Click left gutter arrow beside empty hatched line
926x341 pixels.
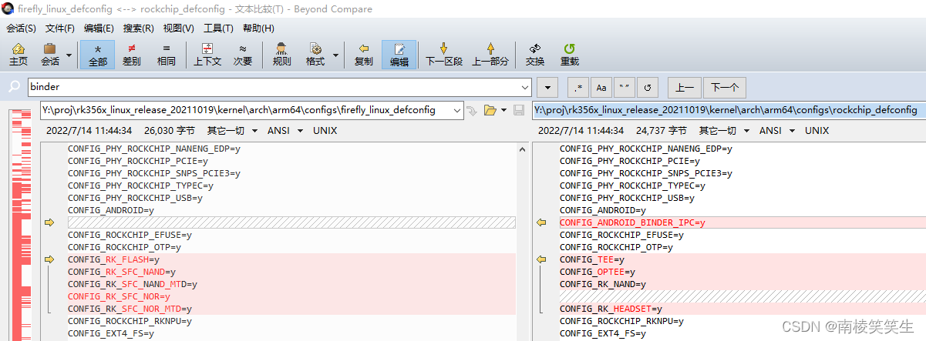coord(50,222)
